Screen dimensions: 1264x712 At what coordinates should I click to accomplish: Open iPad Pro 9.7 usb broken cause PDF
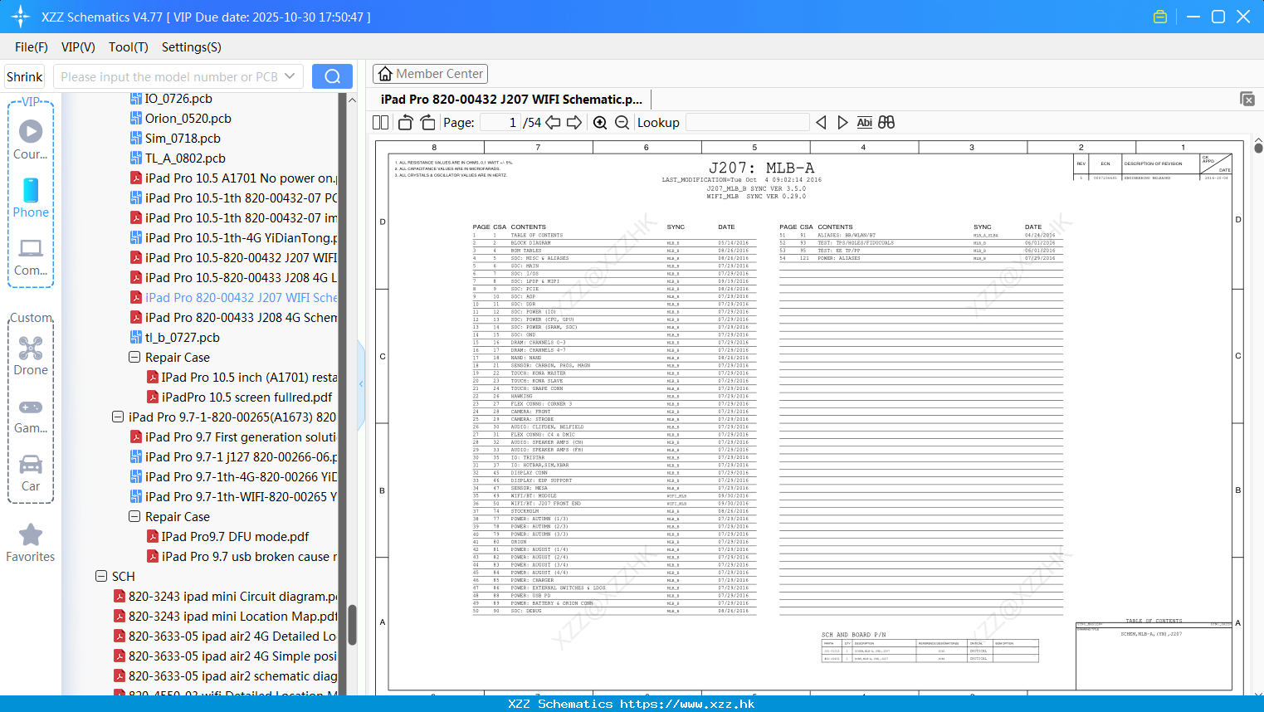pos(242,557)
